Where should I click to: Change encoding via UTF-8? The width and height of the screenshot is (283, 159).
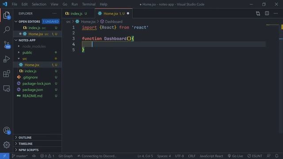click(179, 156)
